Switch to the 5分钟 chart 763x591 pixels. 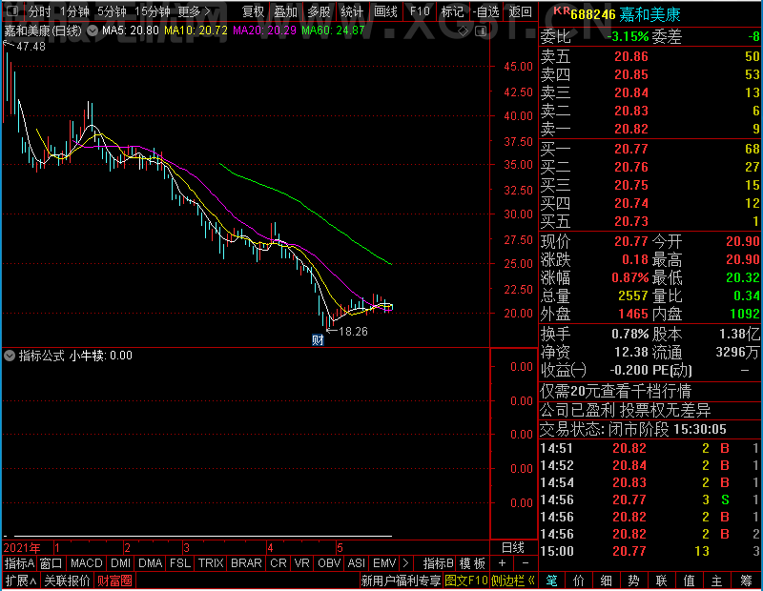pos(112,11)
